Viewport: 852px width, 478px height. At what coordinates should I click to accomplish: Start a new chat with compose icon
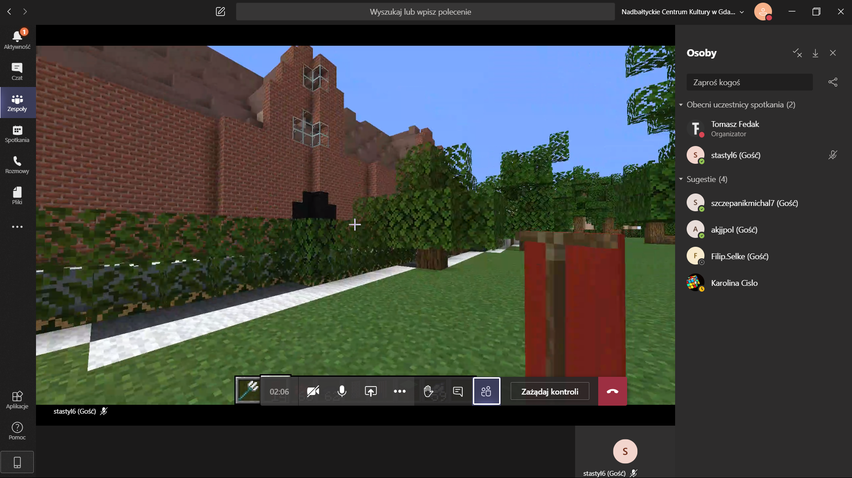(220, 12)
